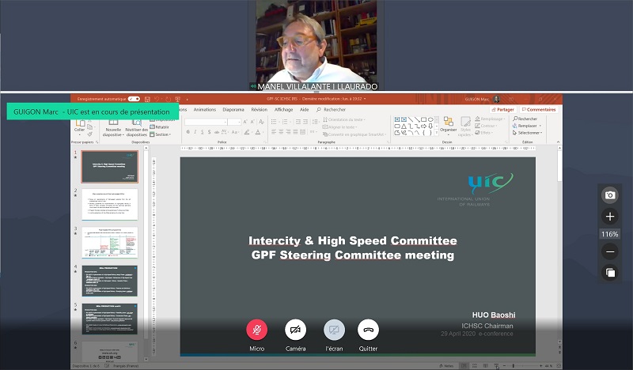Start slideshow from beginning icon in title bar
Viewport: 633px width, 370px height.
[x=177, y=99]
